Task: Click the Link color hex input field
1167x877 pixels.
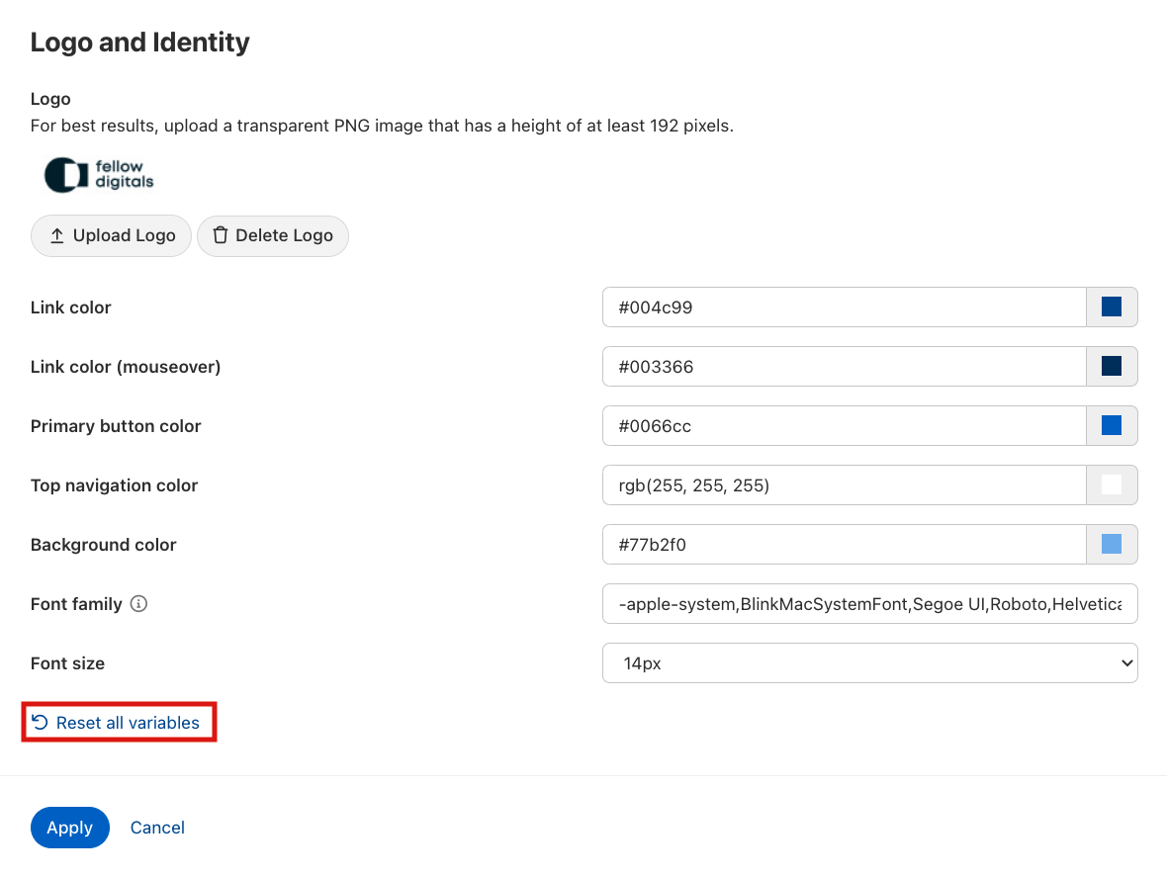Action: click(x=844, y=307)
